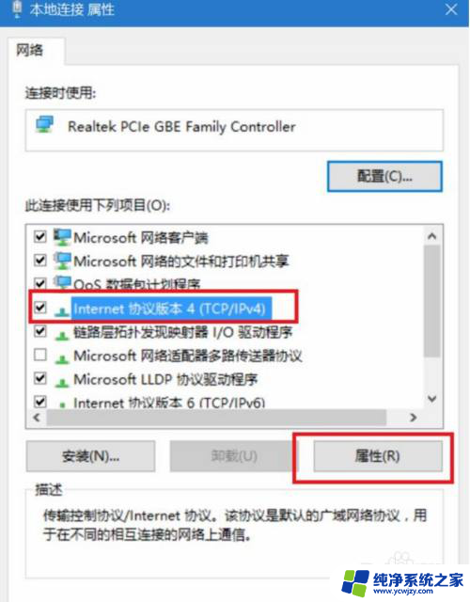The width and height of the screenshot is (470, 602).
Task: Open 属性(R) for the selected item
Action: click(x=378, y=456)
